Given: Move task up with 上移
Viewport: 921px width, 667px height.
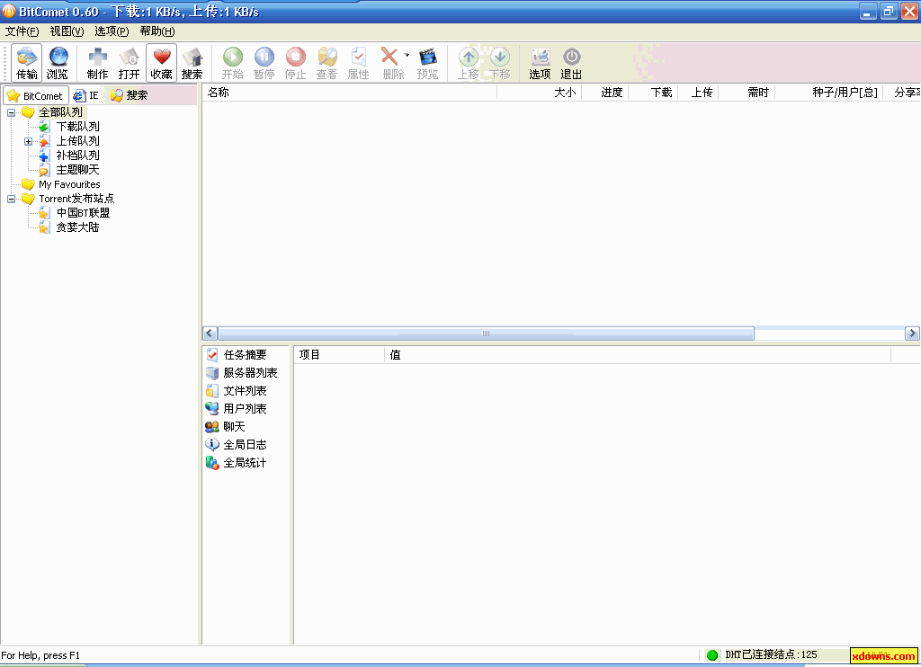Looking at the screenshot, I should tap(468, 63).
